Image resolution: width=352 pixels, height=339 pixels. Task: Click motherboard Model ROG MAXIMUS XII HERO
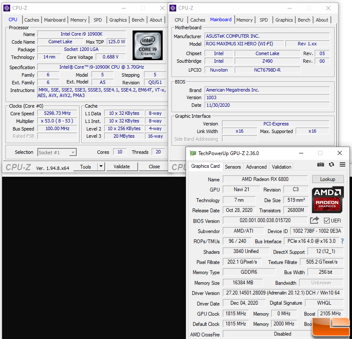pos(244,44)
